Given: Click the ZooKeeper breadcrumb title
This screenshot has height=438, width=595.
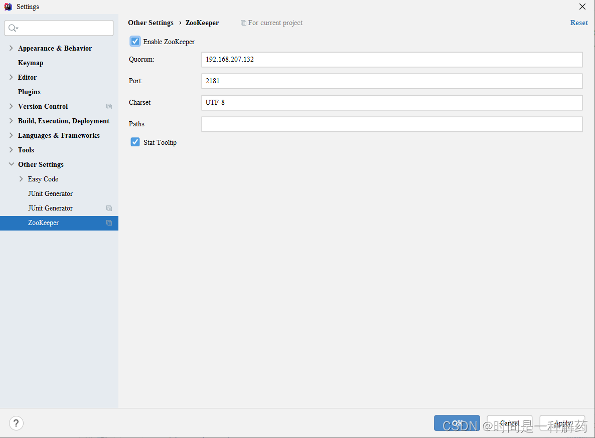Looking at the screenshot, I should click(202, 23).
